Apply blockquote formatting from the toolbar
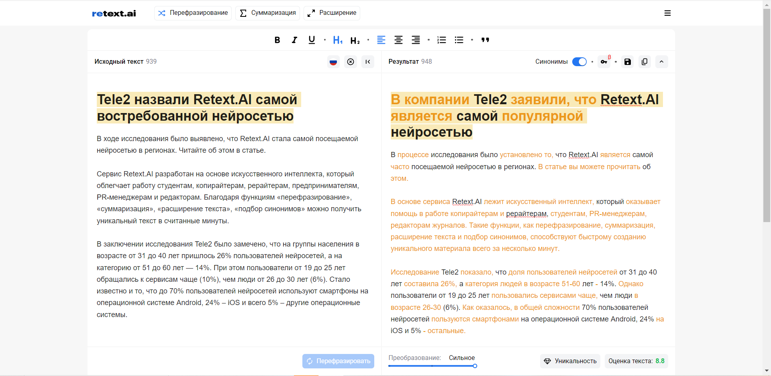 tap(485, 40)
